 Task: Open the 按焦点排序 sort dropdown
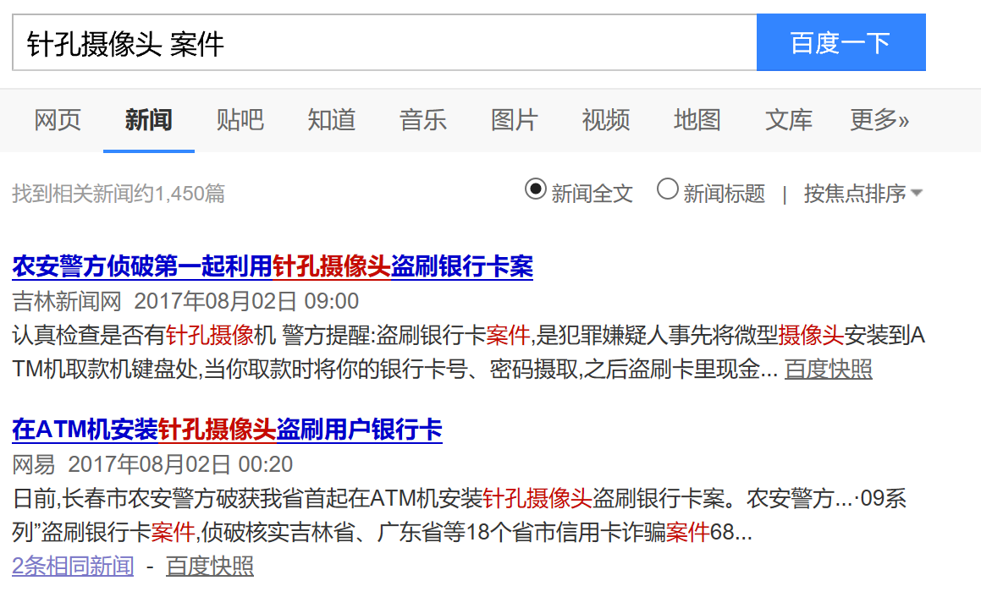tap(863, 194)
